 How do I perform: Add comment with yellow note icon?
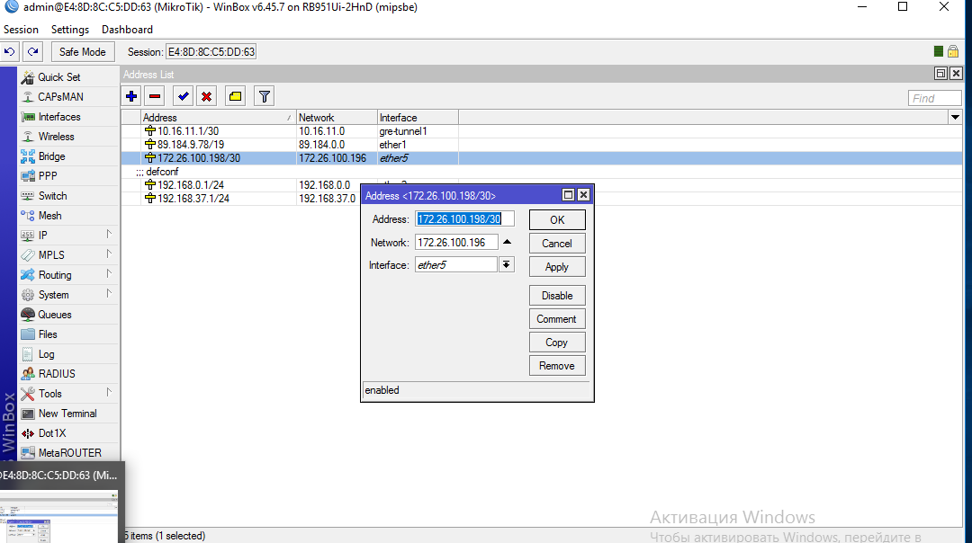click(236, 96)
